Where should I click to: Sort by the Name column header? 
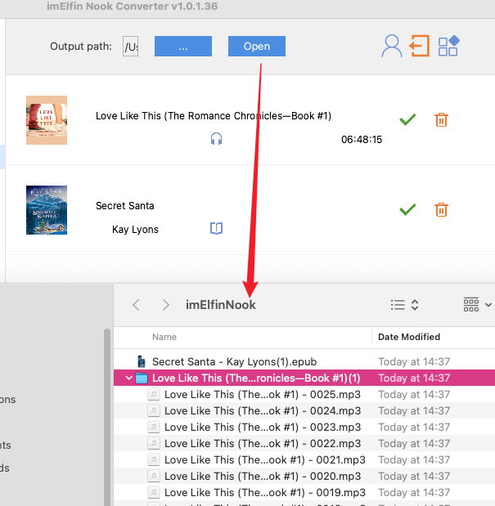pyautogui.click(x=164, y=337)
